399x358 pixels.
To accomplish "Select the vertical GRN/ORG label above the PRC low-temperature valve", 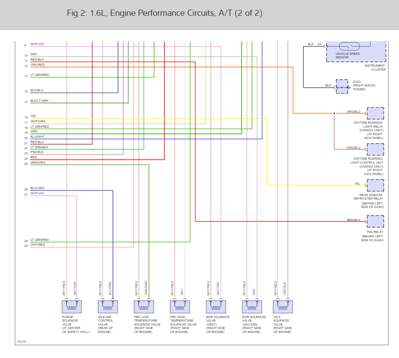I will coord(146,288).
